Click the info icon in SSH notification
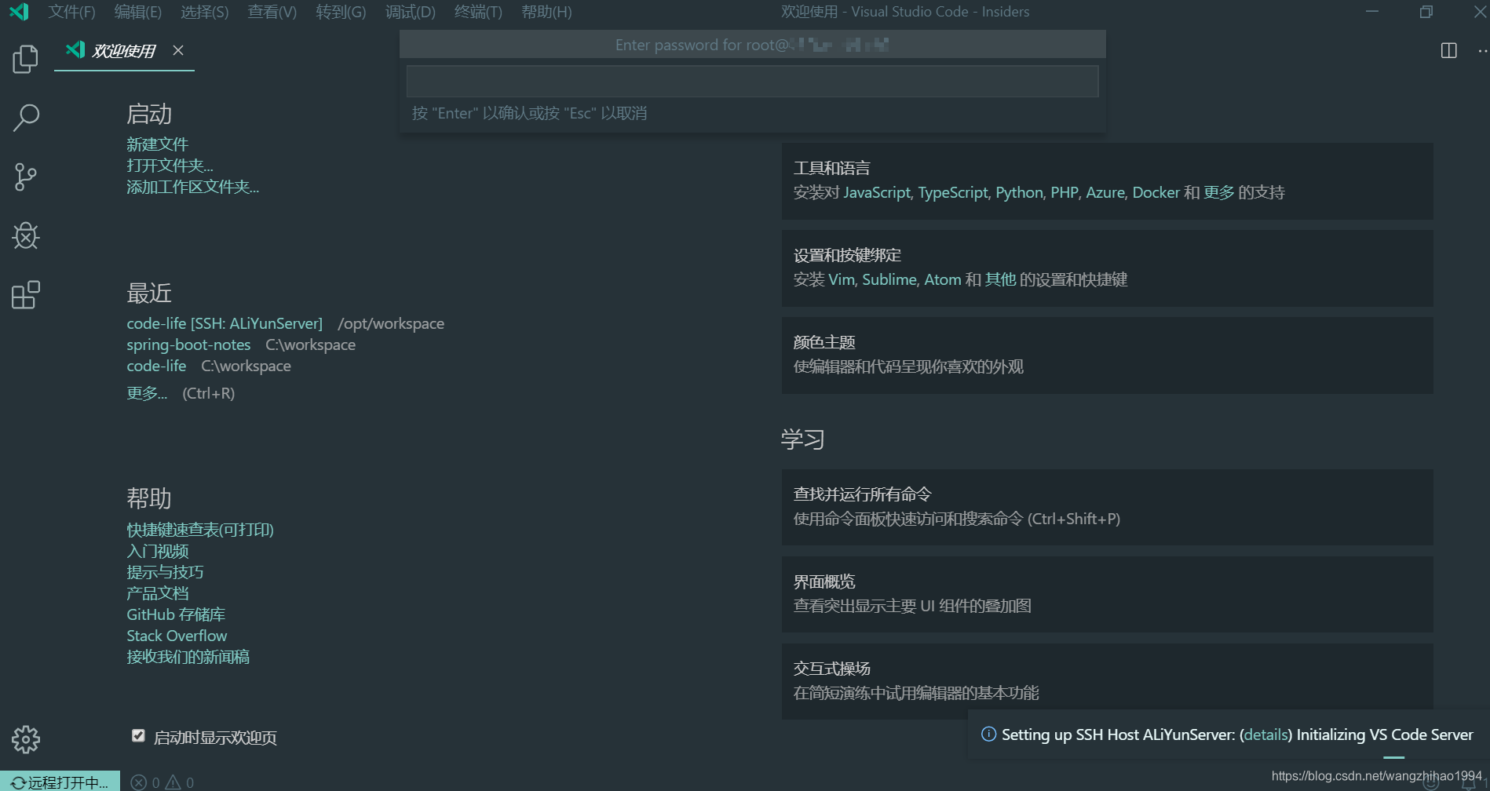The image size is (1490, 791). tap(988, 734)
